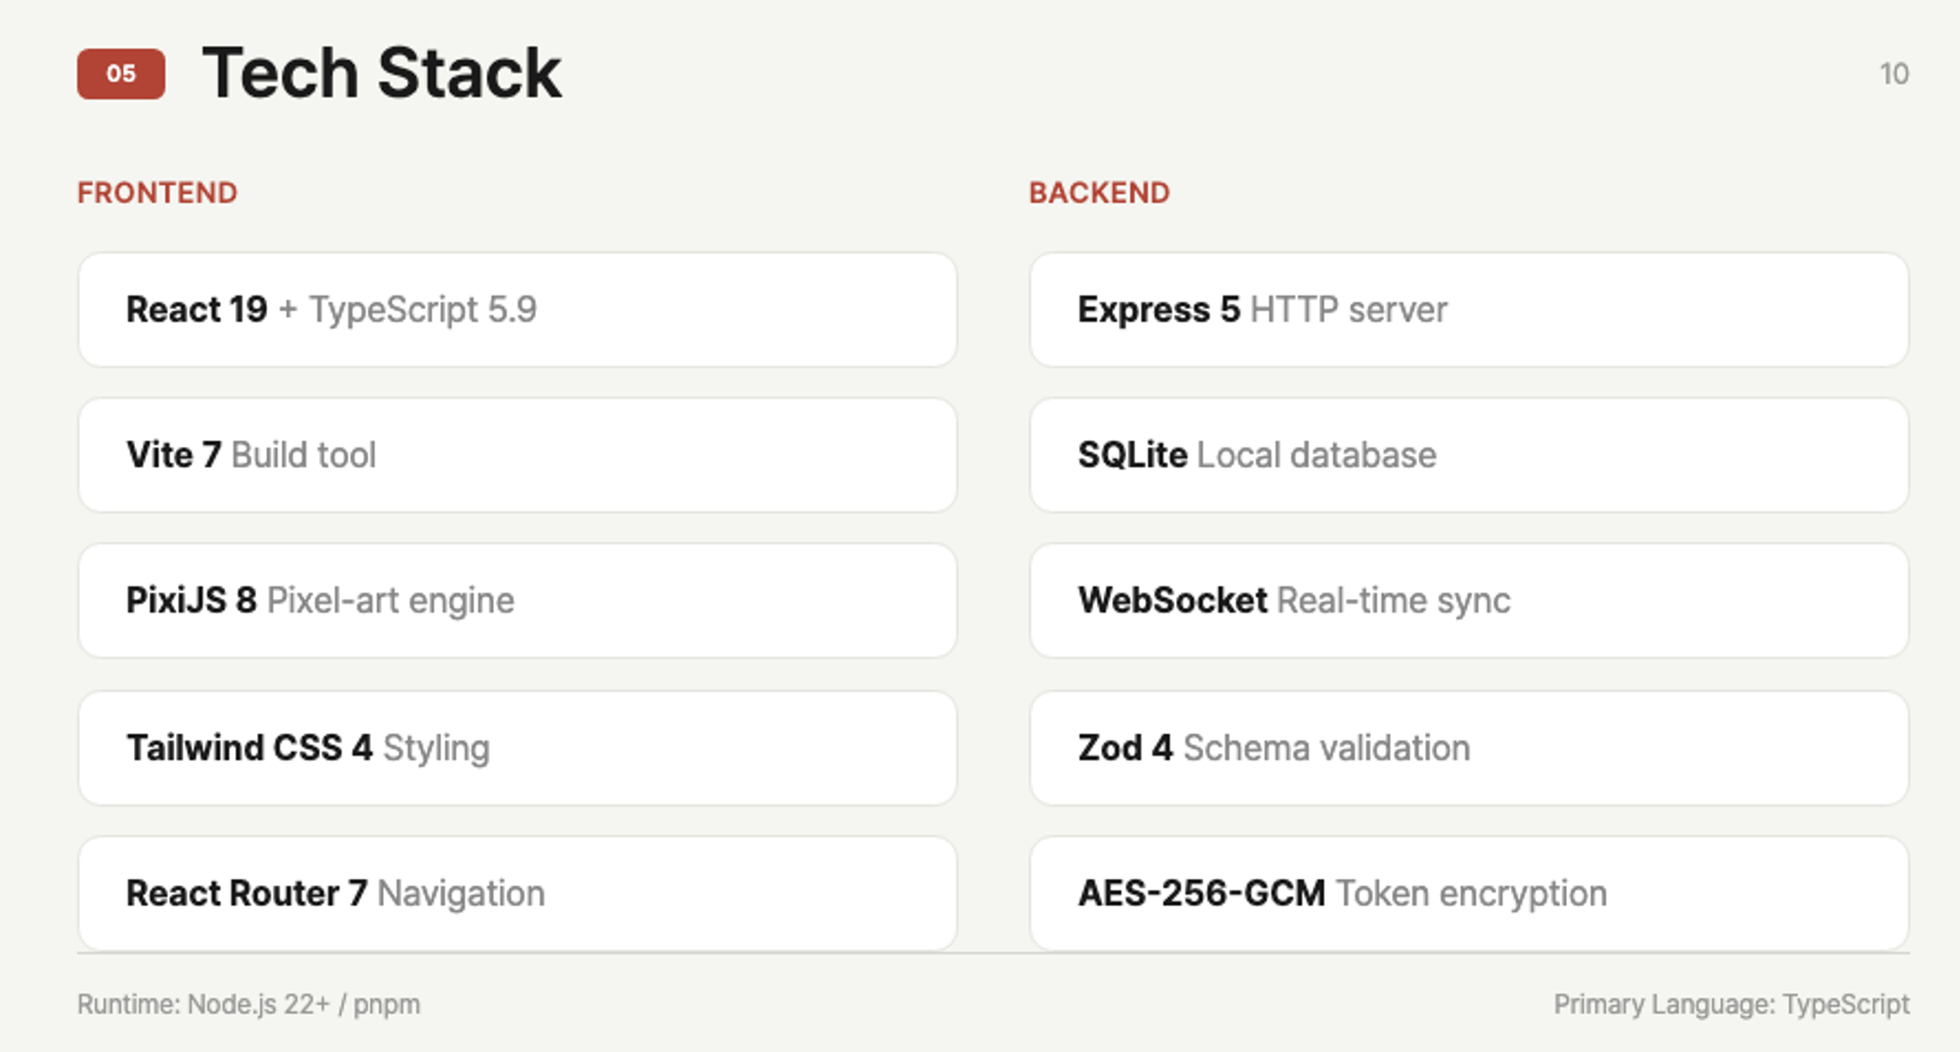The width and height of the screenshot is (1960, 1052).
Task: Open the WebSocket Real-time sync card
Action: click(x=1468, y=601)
